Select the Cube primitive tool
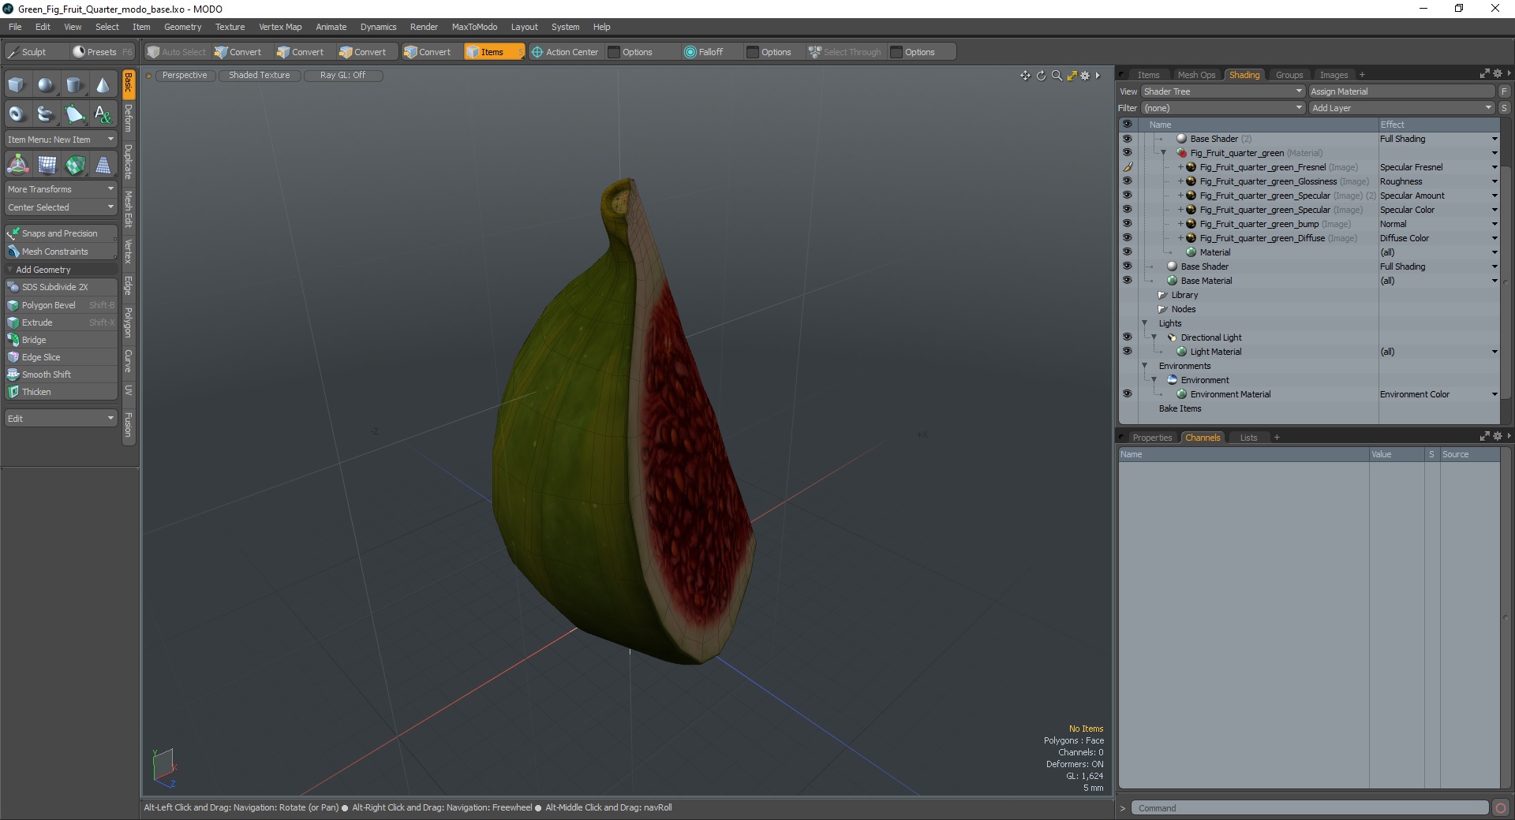This screenshot has height=820, width=1515. (17, 85)
